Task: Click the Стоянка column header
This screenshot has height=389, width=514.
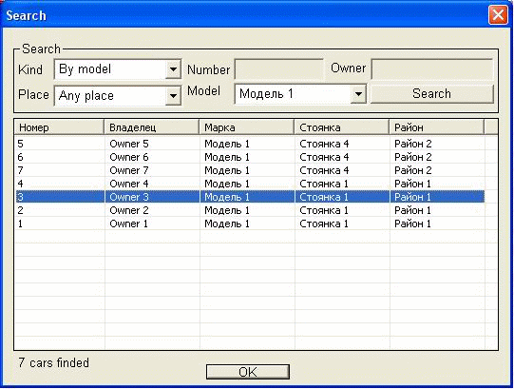Action: [x=342, y=127]
